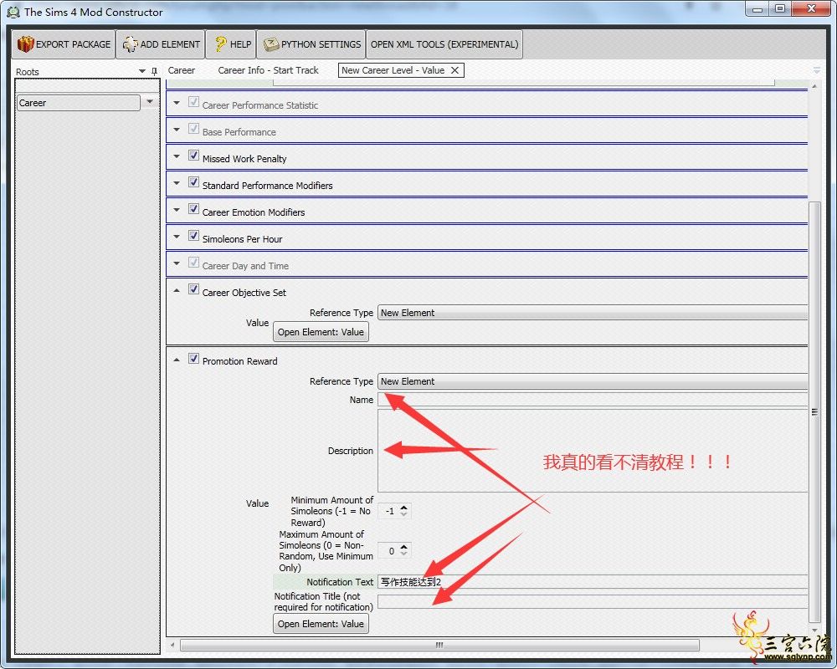837x669 pixels.
Task: Click the Help question mark icon
Action: [x=220, y=43]
